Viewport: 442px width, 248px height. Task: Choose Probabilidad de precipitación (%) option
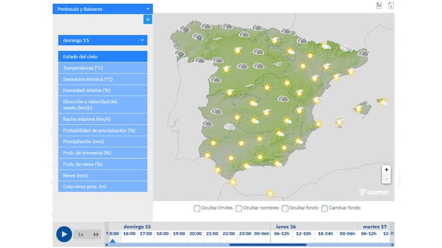point(103,131)
